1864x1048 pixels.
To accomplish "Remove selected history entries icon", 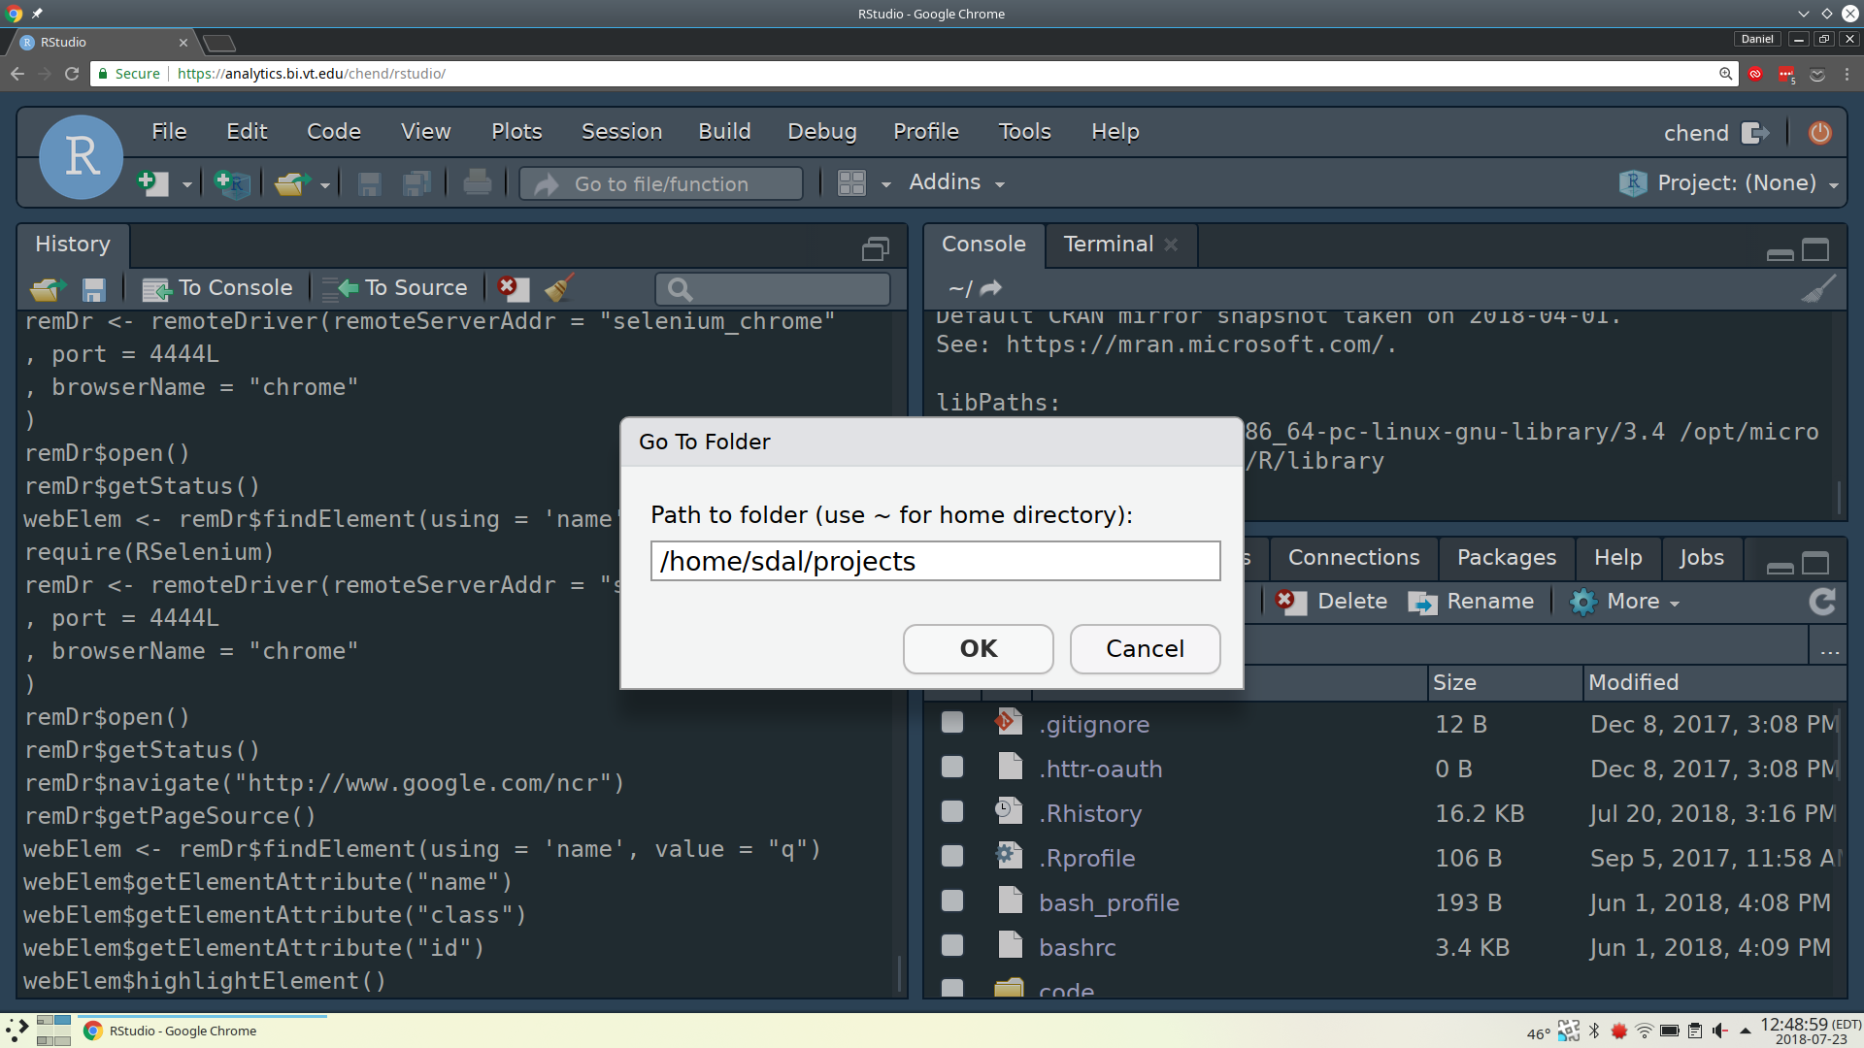I will click(513, 287).
